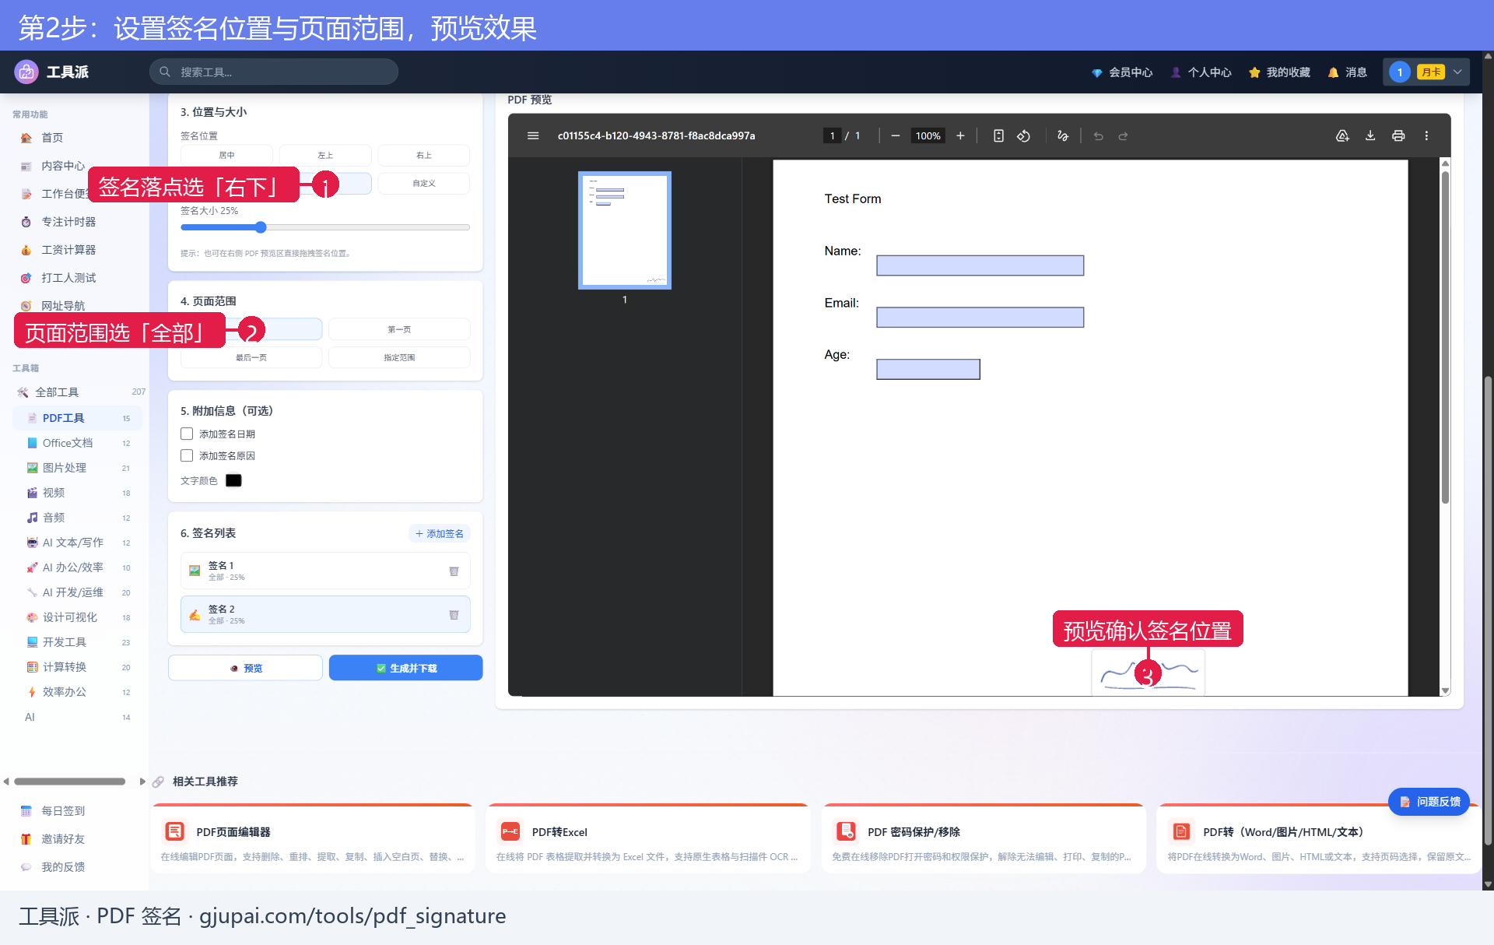Click the user avatar badge

point(1399,72)
